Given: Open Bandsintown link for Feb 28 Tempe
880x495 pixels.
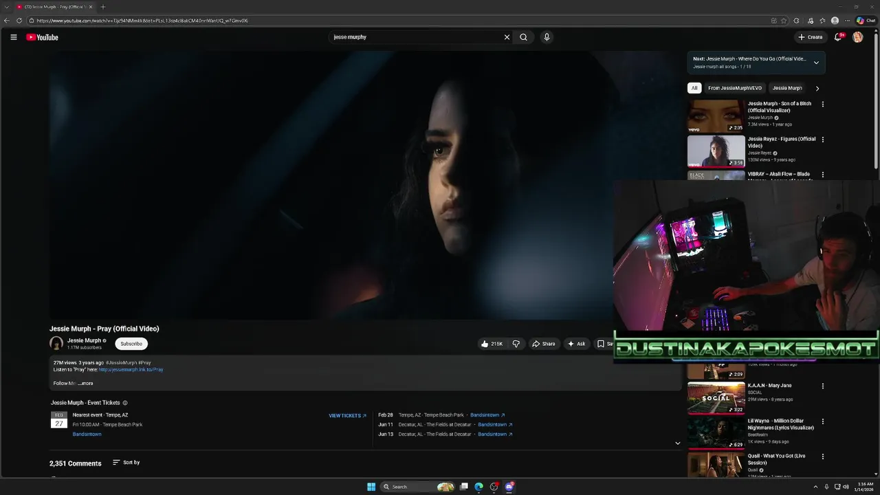Looking at the screenshot, I should point(487,415).
